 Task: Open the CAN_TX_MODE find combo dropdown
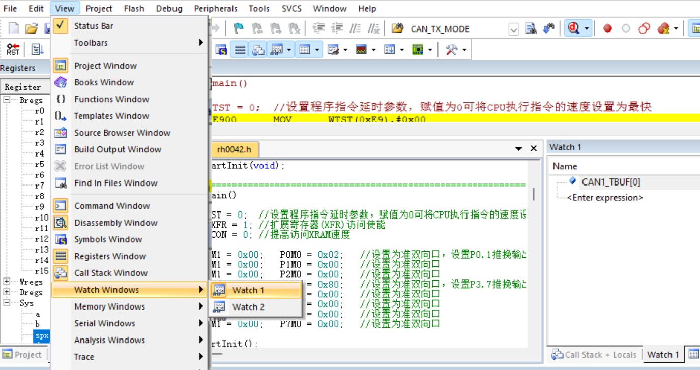(514, 29)
